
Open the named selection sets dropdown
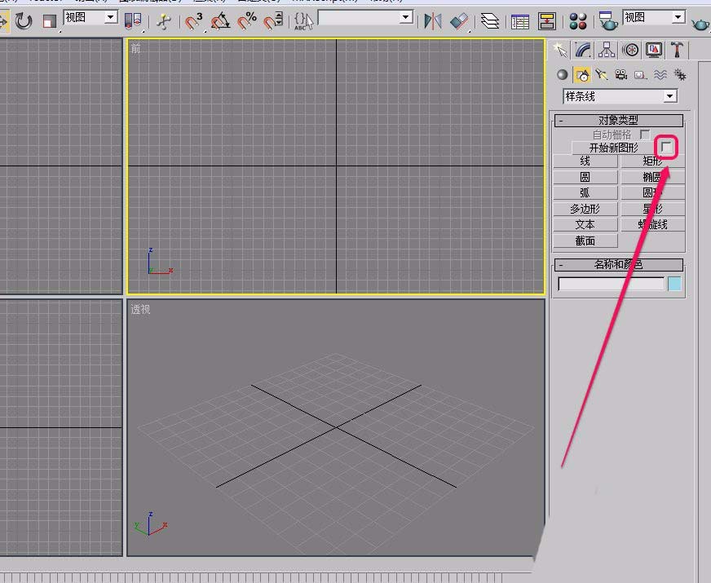point(365,18)
